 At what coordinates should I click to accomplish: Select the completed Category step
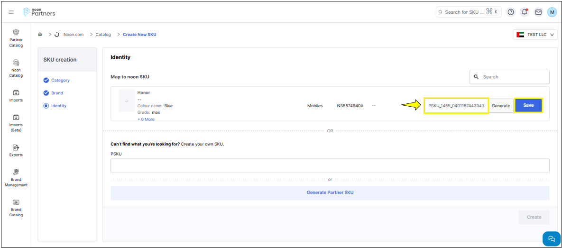pos(60,80)
